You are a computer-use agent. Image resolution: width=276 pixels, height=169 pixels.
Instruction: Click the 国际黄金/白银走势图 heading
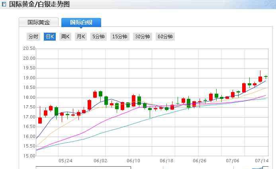[39, 4]
